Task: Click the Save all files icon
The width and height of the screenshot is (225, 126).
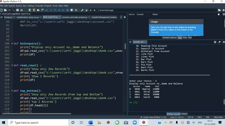Action: click(13, 10)
